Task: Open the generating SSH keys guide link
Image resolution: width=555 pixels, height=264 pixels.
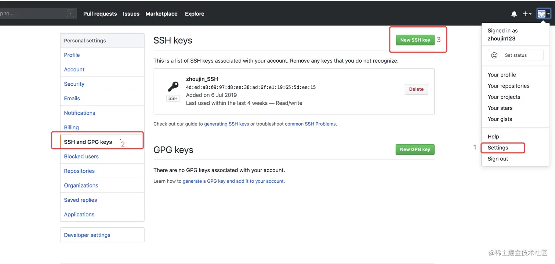Action: point(226,124)
